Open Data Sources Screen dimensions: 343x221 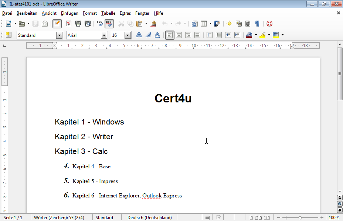pyautogui.click(x=248, y=24)
